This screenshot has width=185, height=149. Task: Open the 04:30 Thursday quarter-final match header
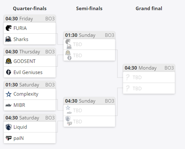tap(30, 52)
